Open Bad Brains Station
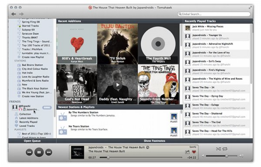Image resolution: width=261 pixels, height=167 pixels. click(33, 65)
